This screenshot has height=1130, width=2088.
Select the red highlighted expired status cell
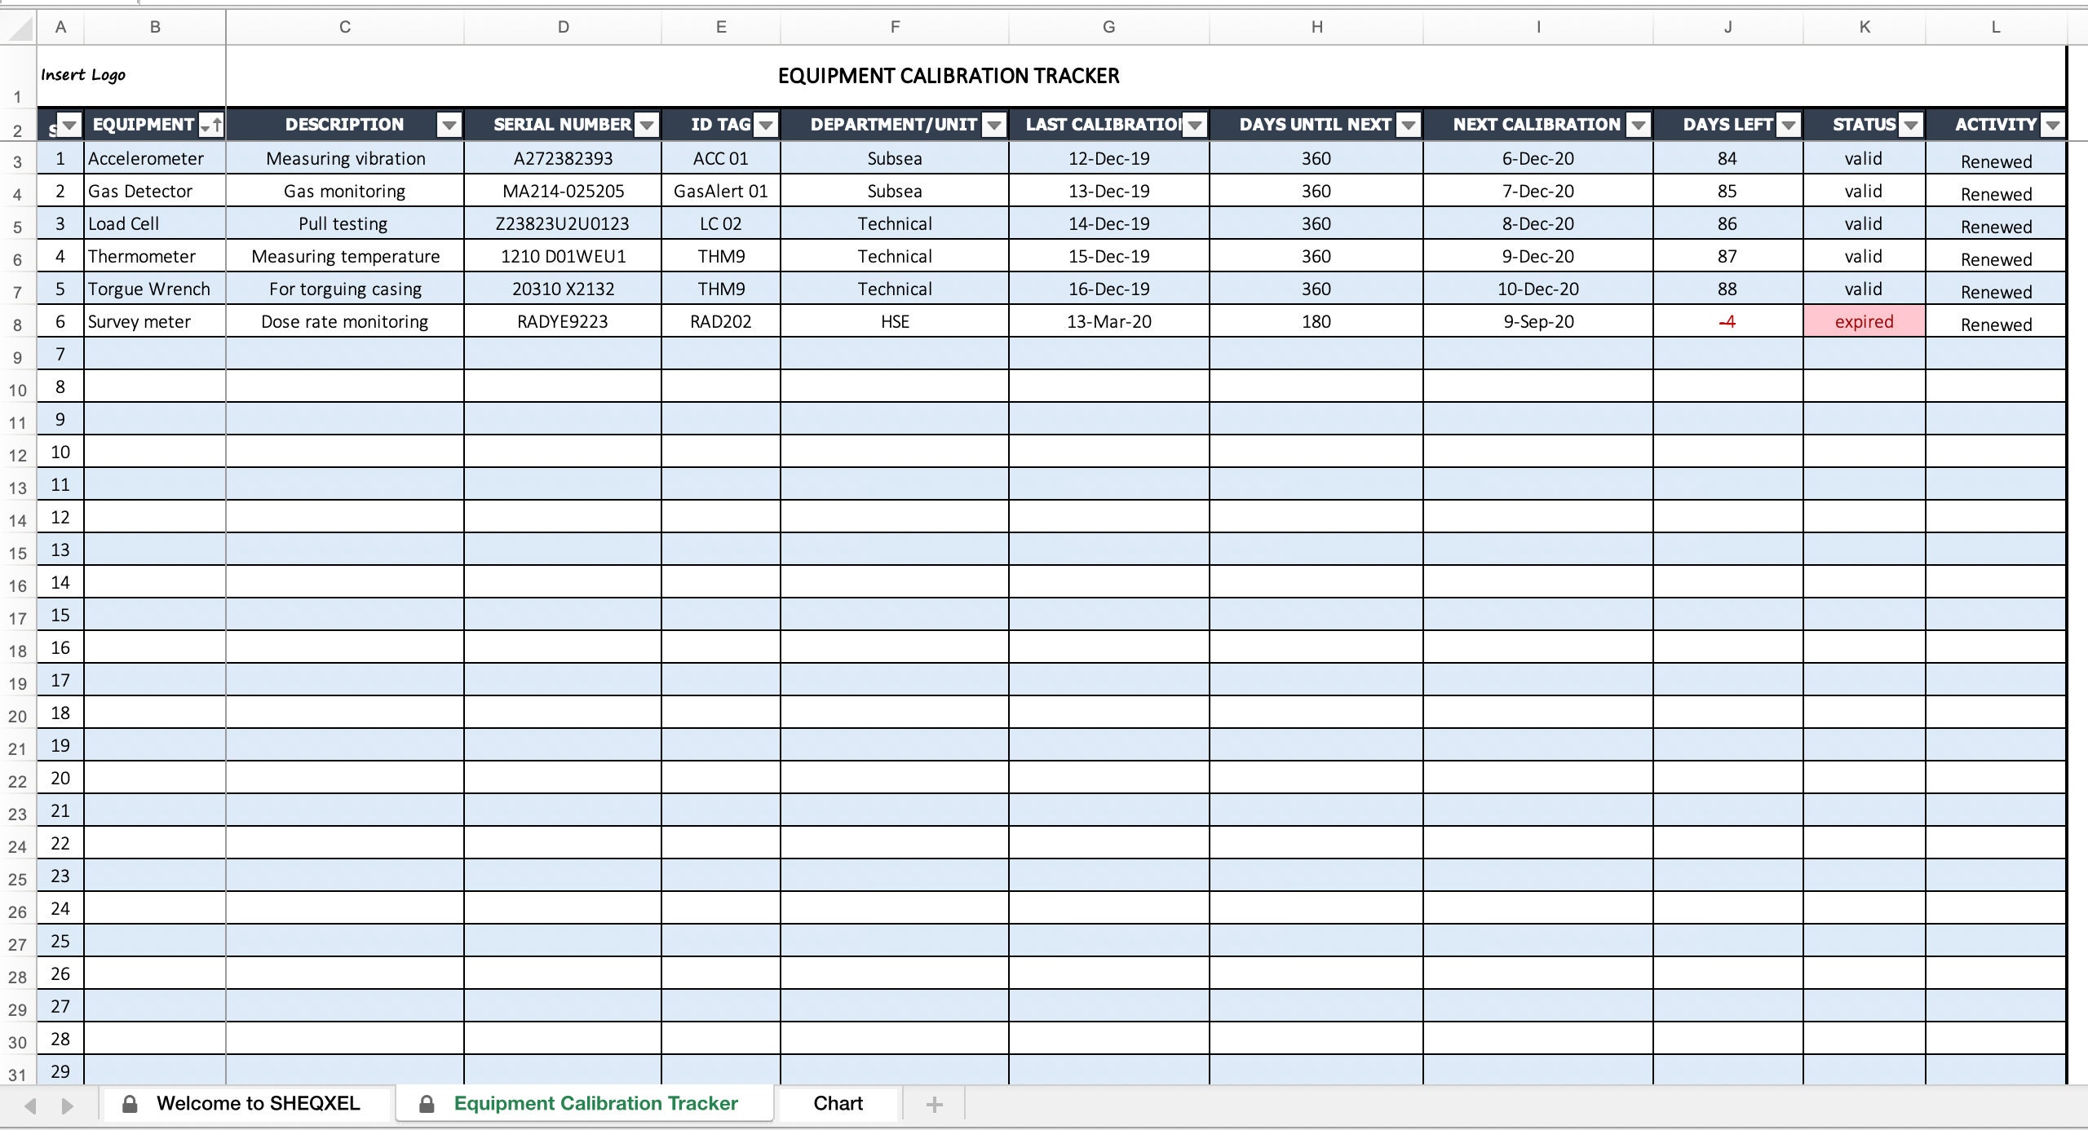[x=1865, y=321]
